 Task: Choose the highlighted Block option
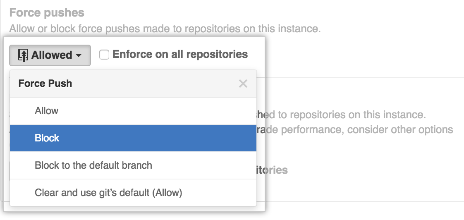[x=133, y=138]
